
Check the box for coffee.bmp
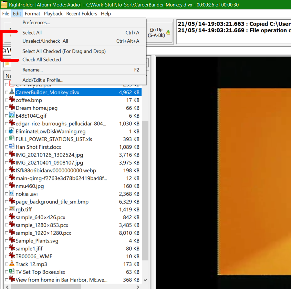[x=6, y=100]
